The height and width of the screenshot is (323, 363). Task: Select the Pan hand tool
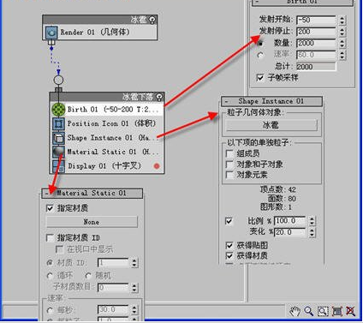tap(295, 311)
